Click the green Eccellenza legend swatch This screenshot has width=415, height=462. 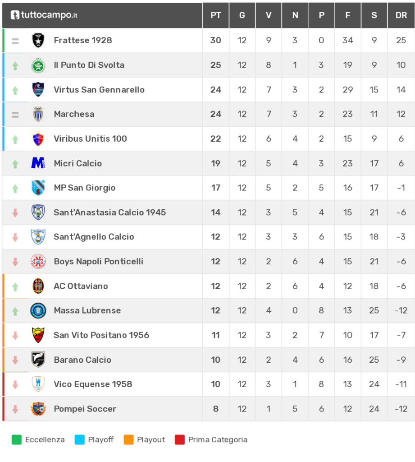point(17,439)
